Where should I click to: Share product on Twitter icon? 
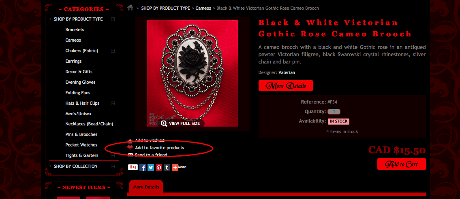coord(151,167)
